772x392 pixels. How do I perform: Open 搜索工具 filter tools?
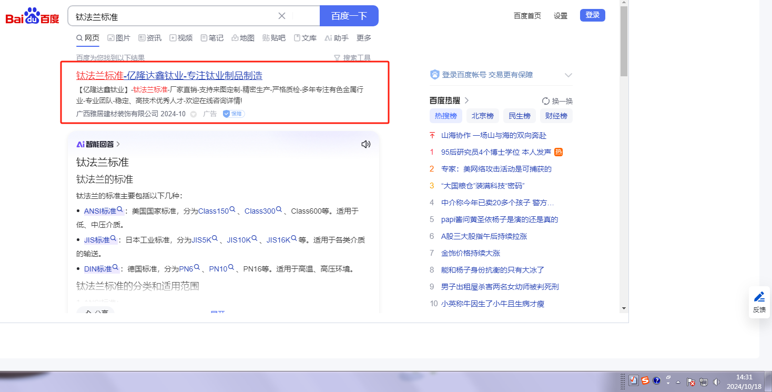352,58
